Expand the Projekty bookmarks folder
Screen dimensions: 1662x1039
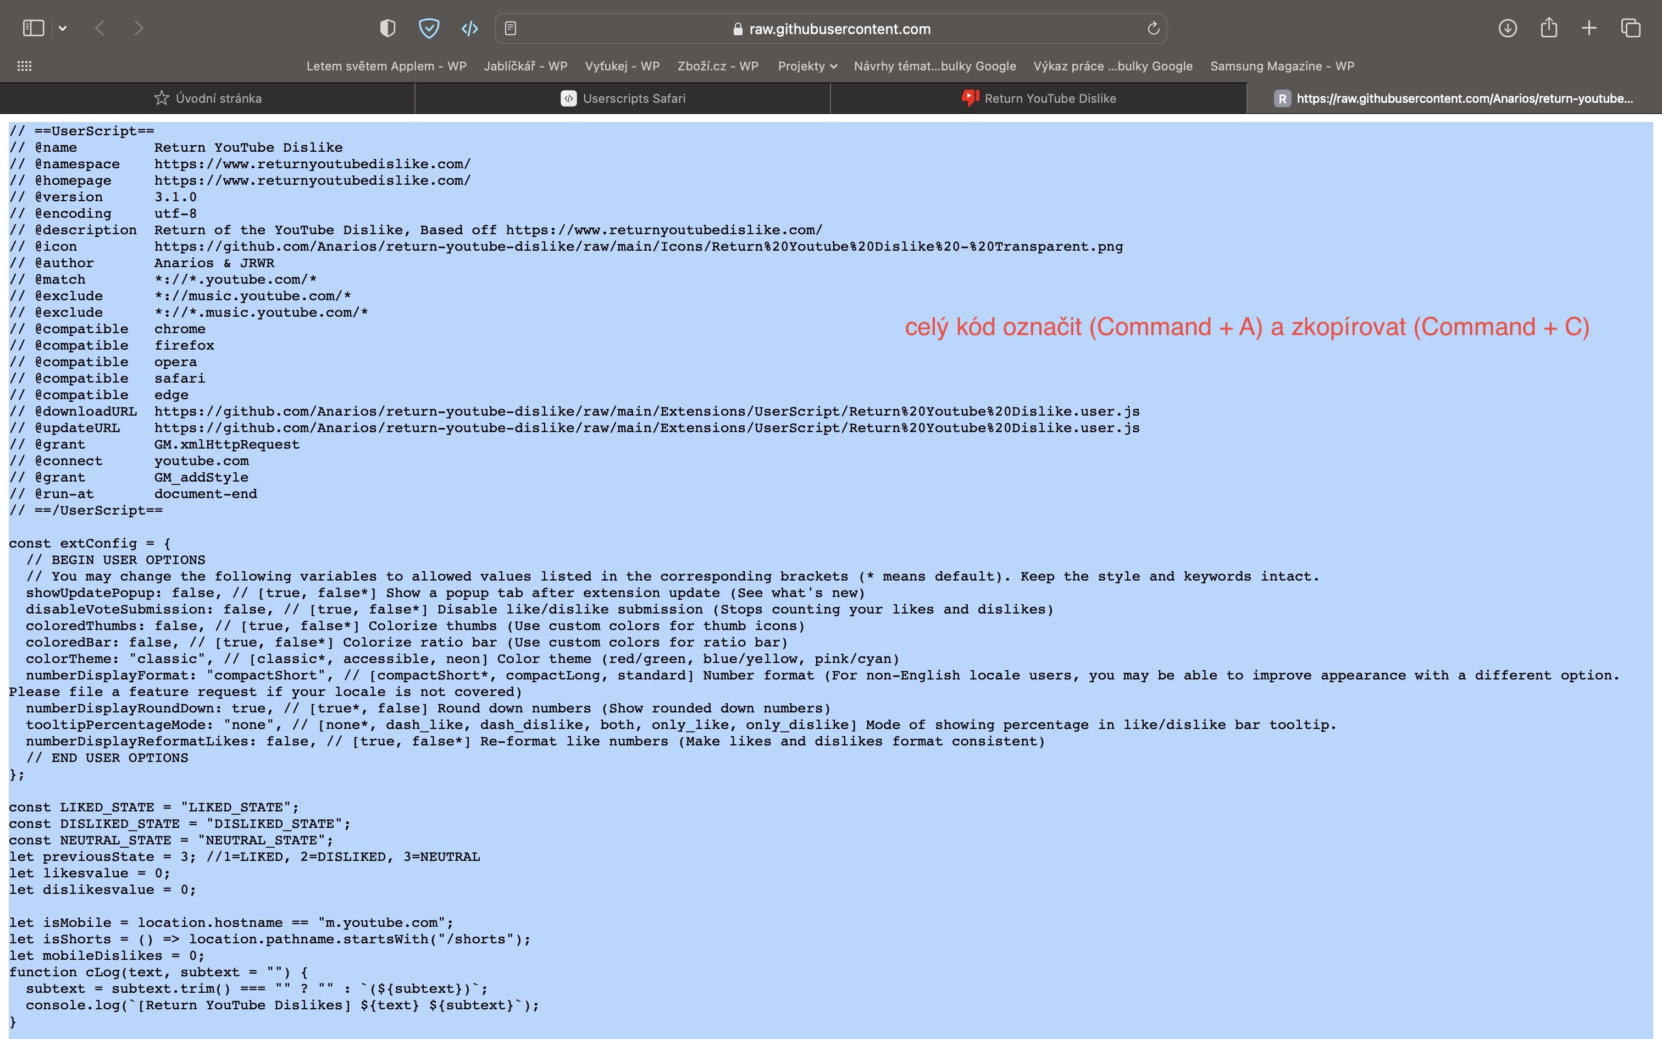[807, 66]
